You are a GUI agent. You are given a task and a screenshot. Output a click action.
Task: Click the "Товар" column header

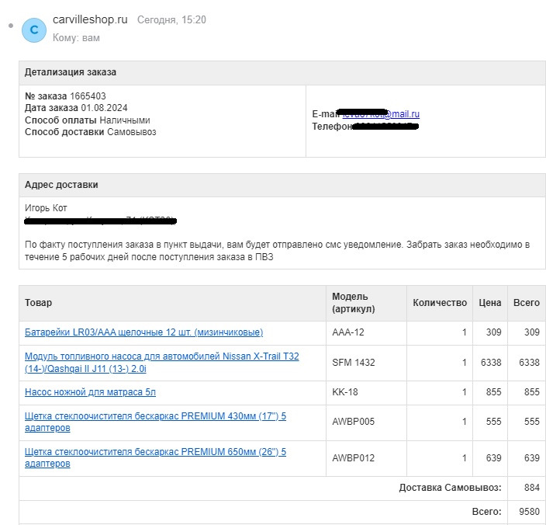pos(39,303)
